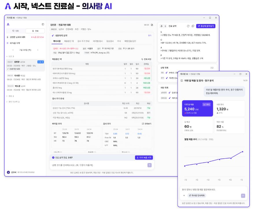Screen dimensions: 253x209
Task: Click the 의사랑 A logo in sidebar
Action: tap(8, 24)
